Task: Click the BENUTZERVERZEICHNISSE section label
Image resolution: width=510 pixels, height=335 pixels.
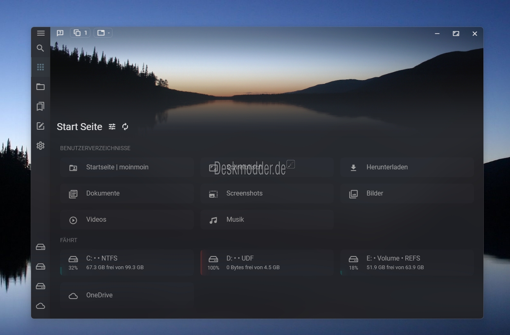Action: pos(95,148)
